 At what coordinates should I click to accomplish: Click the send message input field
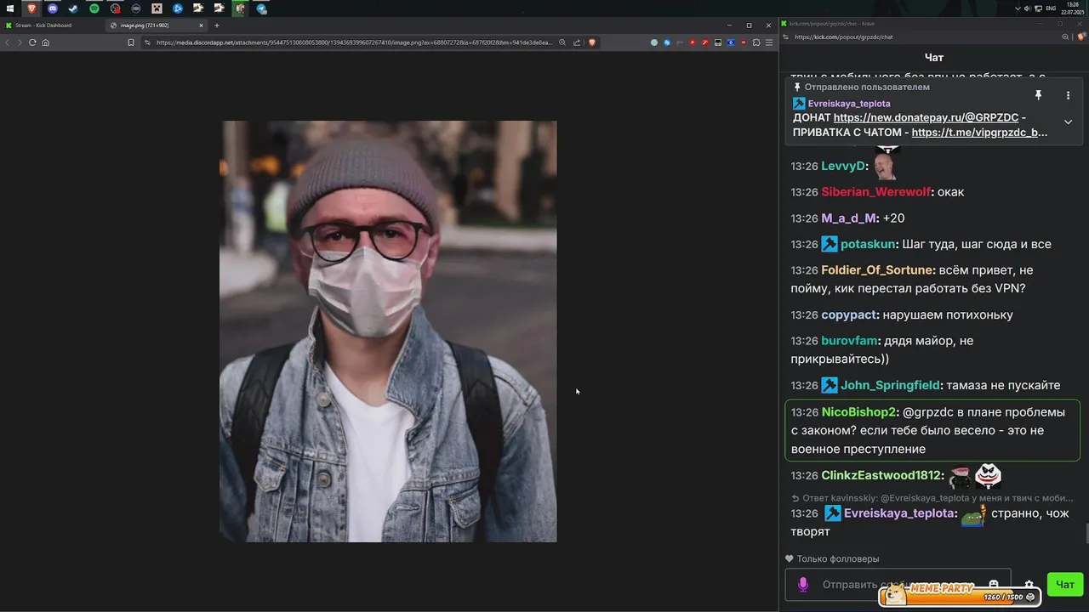[898, 585]
